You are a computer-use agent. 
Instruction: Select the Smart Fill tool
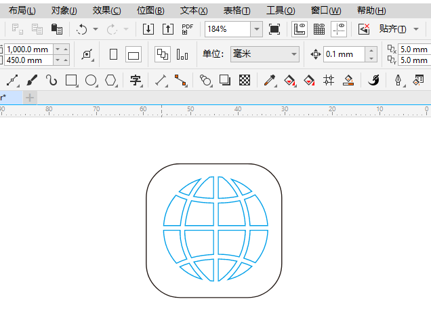point(309,80)
